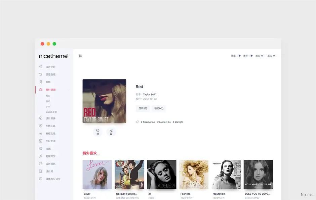Toggle the 配色 switch off
Screen dimensions: 316x200
[239, 56]
